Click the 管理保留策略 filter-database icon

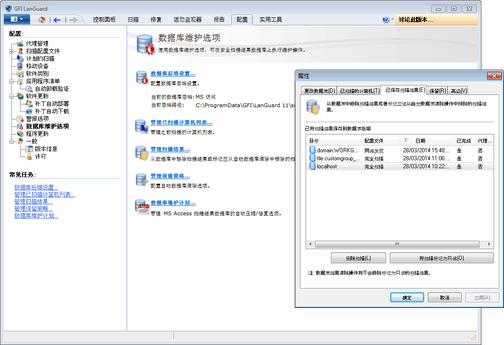(x=142, y=180)
